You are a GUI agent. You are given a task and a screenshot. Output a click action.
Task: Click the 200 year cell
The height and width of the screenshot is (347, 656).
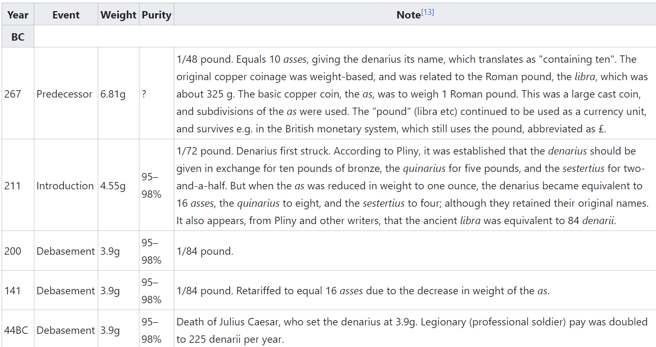17,251
